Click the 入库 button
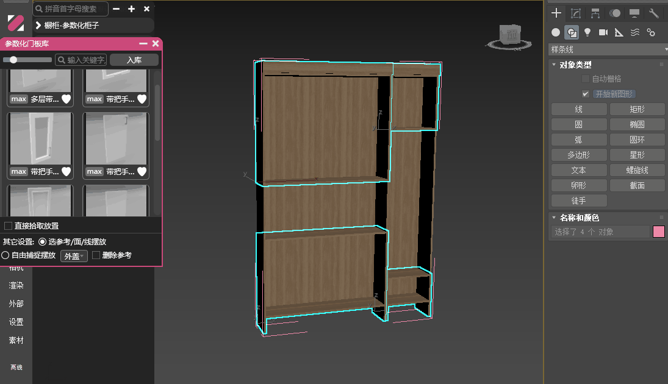The width and height of the screenshot is (668, 384). pos(134,60)
